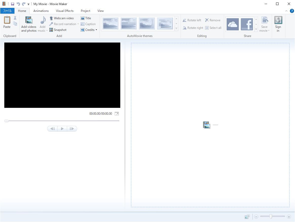This screenshot has height=222, width=295.
Task: Share to Facebook icon
Action: point(247,24)
